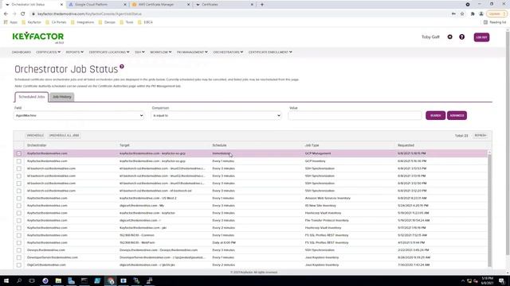510x286 pixels.
Task: Click the Log Out button
Action: click(x=481, y=37)
